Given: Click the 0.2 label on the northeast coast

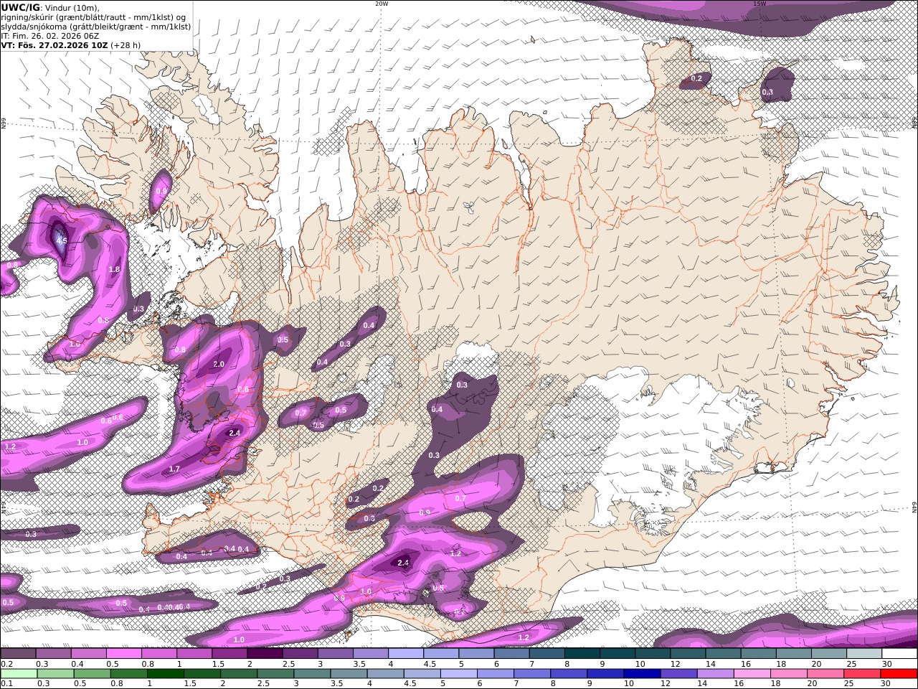Looking at the screenshot, I should [696, 78].
